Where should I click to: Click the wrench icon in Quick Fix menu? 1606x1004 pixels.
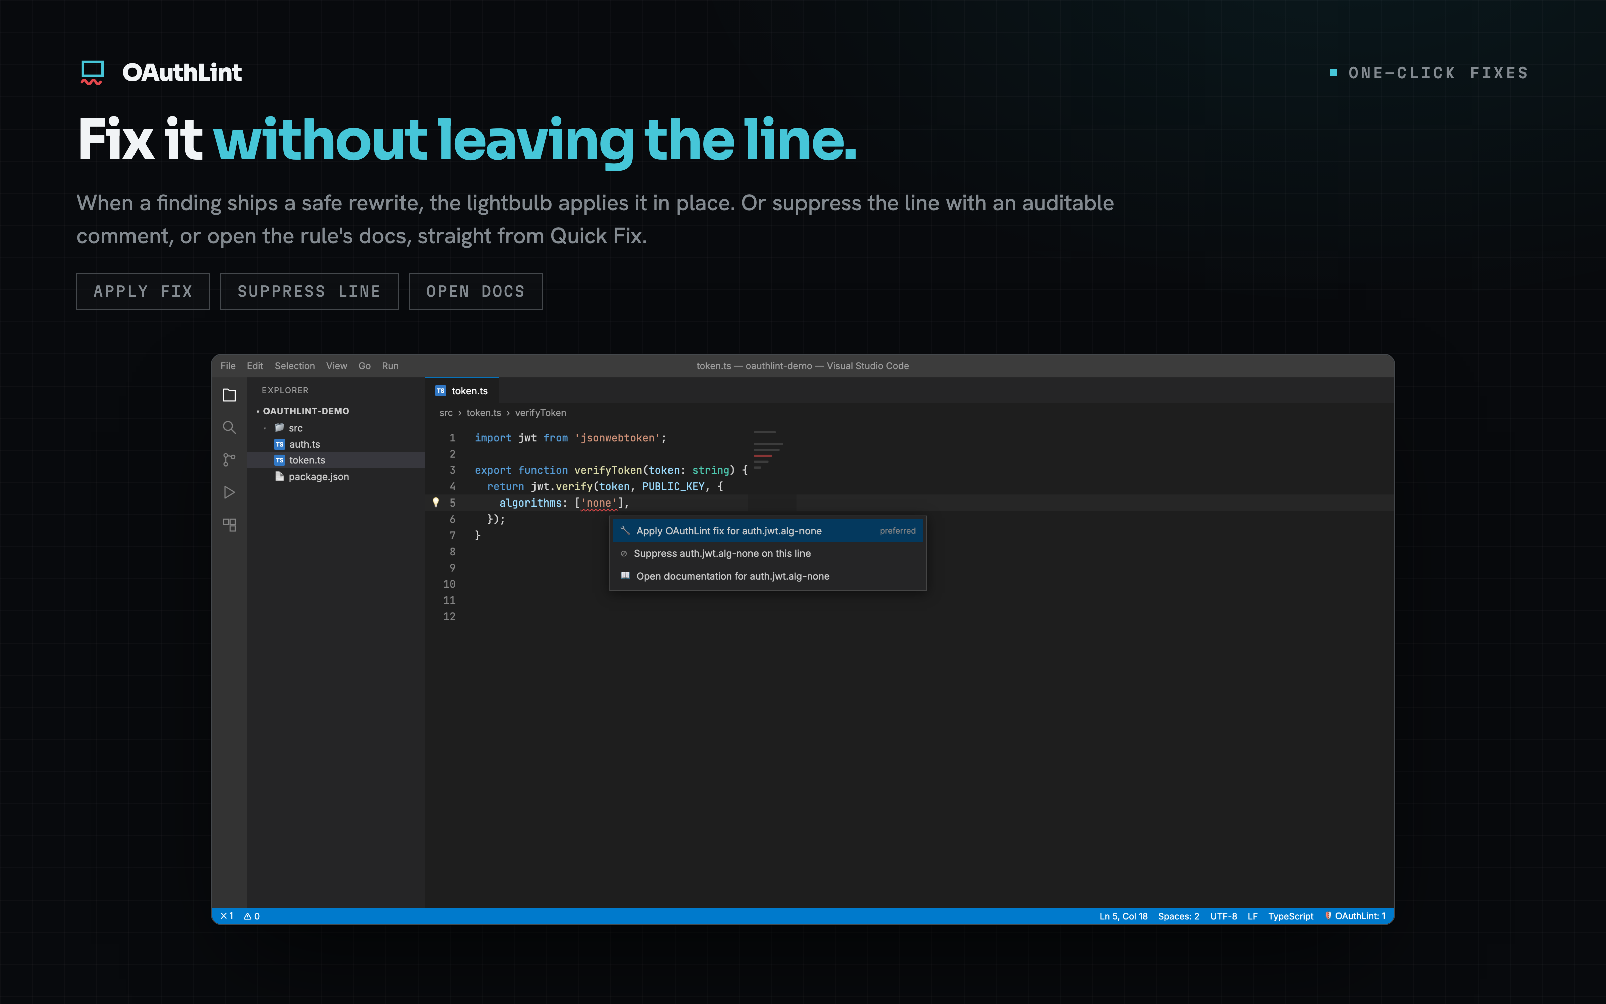click(x=624, y=530)
